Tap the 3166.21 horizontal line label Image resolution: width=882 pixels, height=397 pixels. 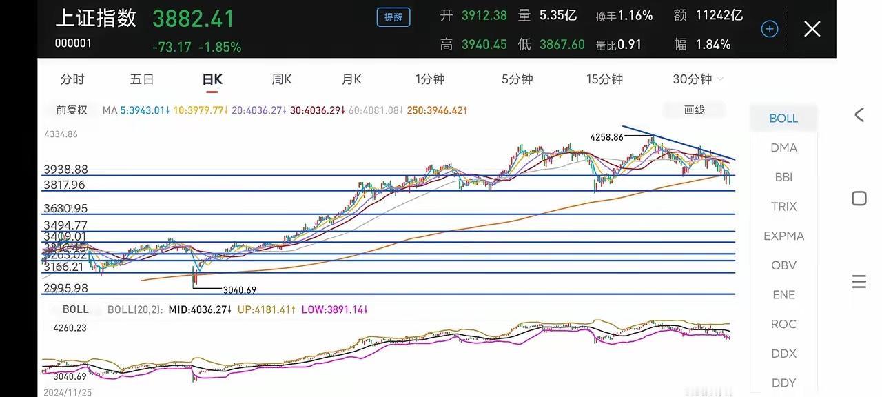click(x=63, y=267)
